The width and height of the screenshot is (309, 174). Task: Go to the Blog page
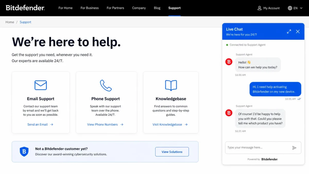point(157,8)
